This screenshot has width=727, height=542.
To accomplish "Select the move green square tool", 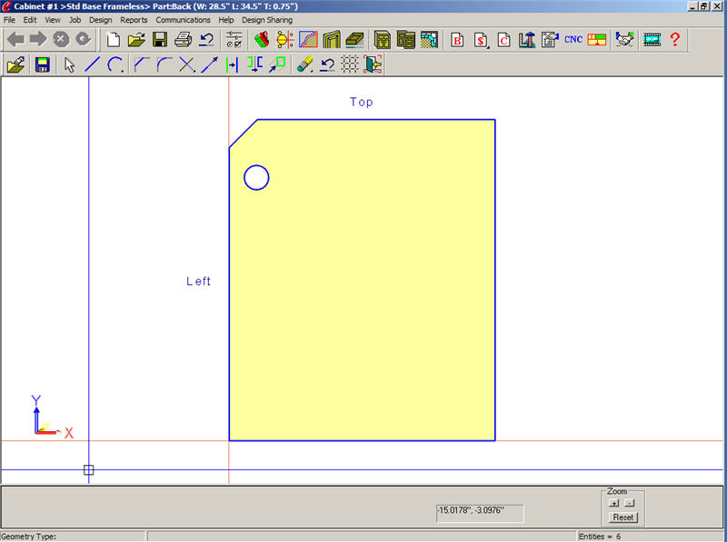I will [x=277, y=64].
